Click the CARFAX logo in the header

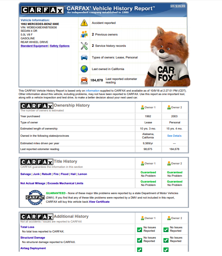pyautogui.click(x=42, y=10)
